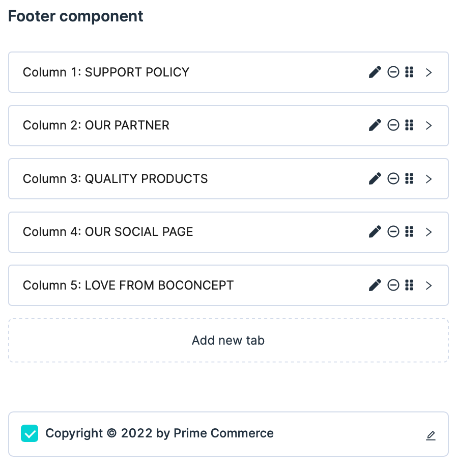Viewport: 456px width, 468px height.
Task: Select the Column 4: OUR SOCIAL PAGE label
Action: click(108, 232)
